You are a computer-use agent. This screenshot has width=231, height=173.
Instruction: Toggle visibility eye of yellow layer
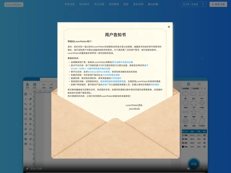coord(204,135)
